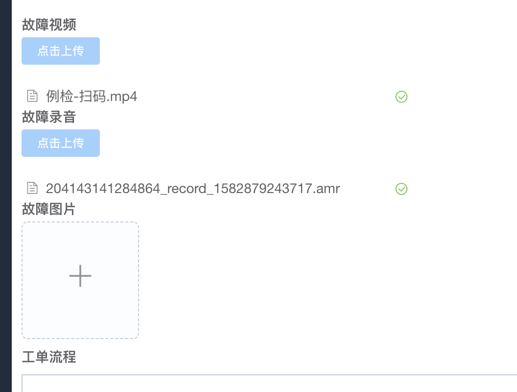Click 点击上传 under 故障视频
Image resolution: width=517 pixels, height=392 pixels.
[60, 51]
